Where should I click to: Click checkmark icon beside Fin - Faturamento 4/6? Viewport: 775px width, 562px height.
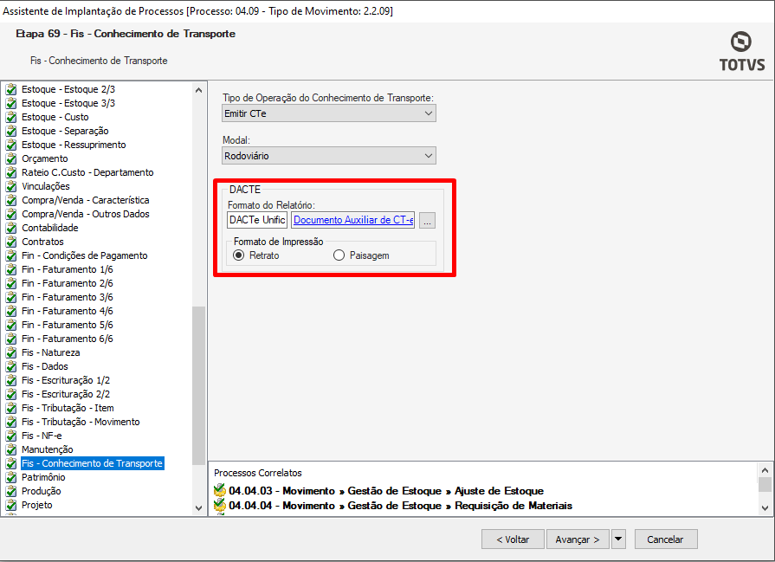pos(11,311)
